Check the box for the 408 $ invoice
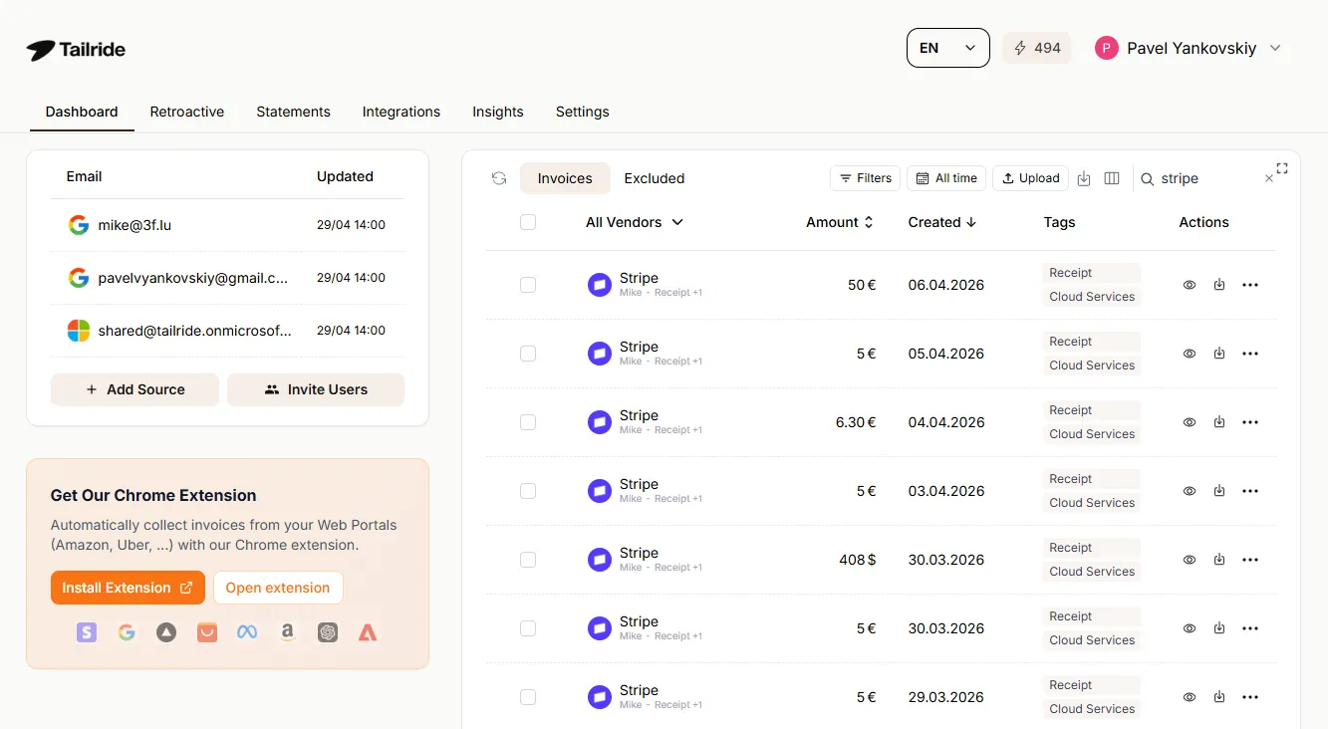The width and height of the screenshot is (1328, 729). coord(528,560)
